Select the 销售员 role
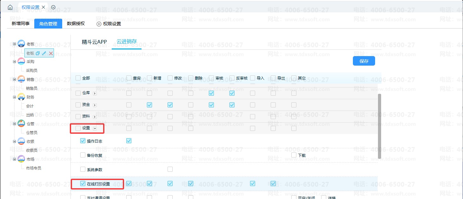 point(32,88)
